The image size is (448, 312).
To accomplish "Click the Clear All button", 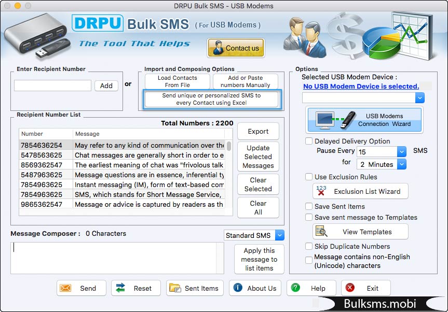I will coord(258,208).
